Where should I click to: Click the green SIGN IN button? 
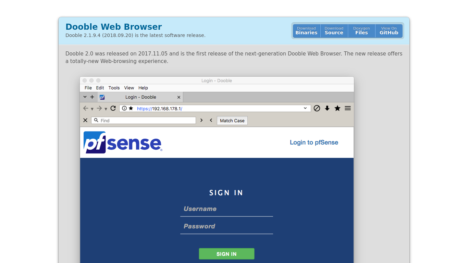click(226, 254)
